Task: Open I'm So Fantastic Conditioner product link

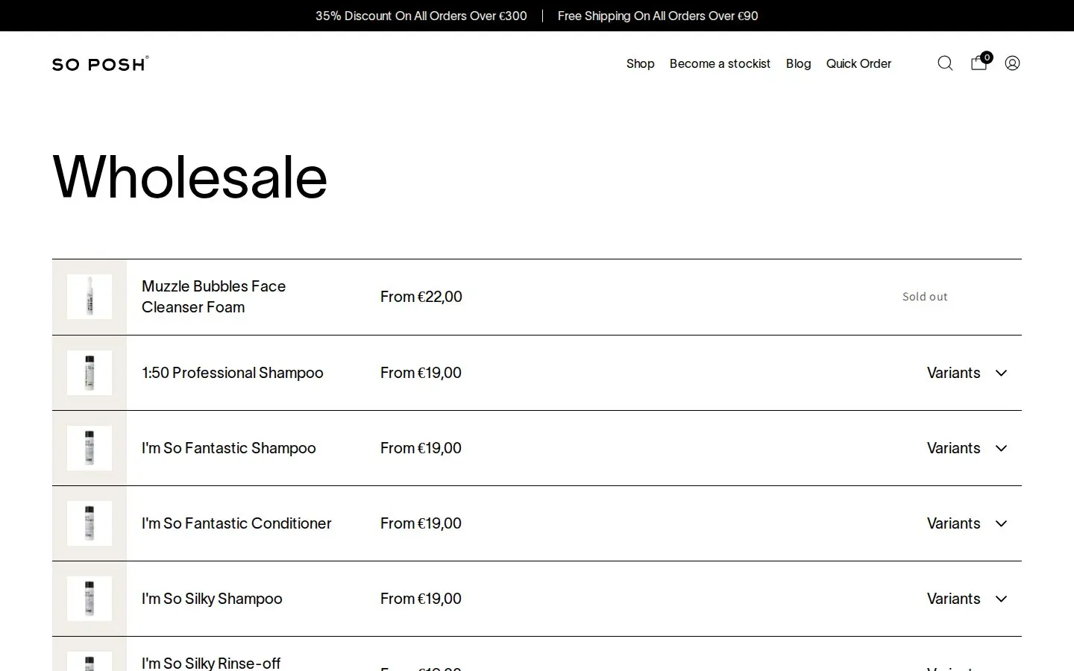Action: (236, 523)
